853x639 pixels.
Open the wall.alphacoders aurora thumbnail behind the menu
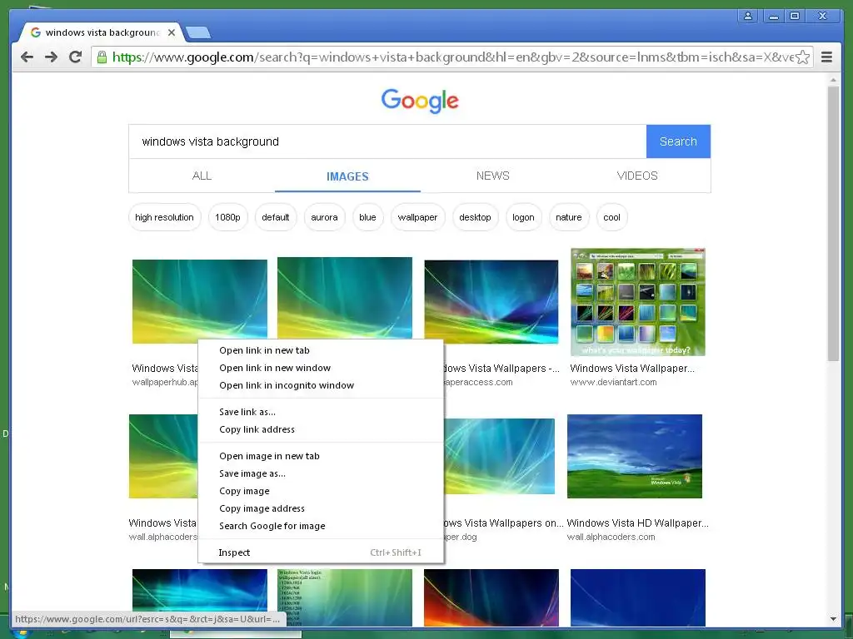[163, 457]
